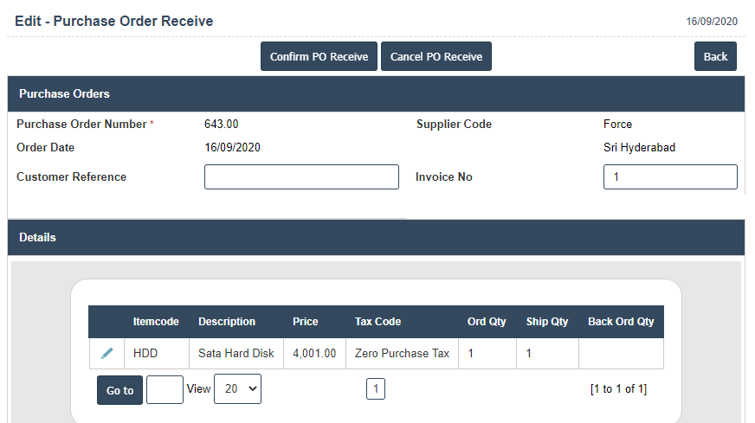Click the Sata Hard Disk description cell
This screenshot has width=755, height=423.
click(236, 353)
